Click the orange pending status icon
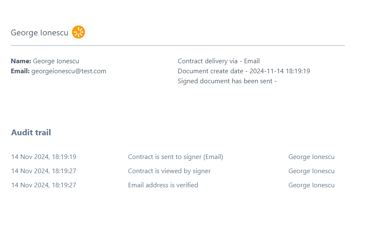The image size is (372, 231). pyautogui.click(x=78, y=32)
